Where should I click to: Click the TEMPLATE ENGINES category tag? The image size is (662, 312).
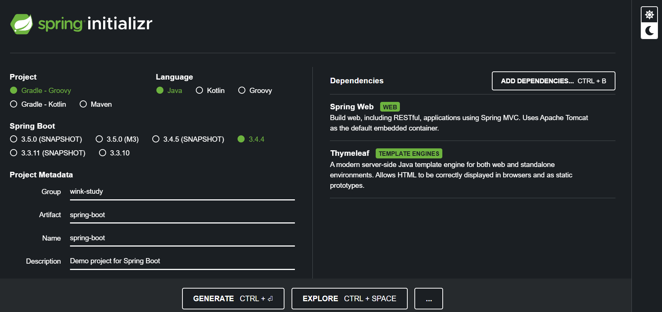409,154
